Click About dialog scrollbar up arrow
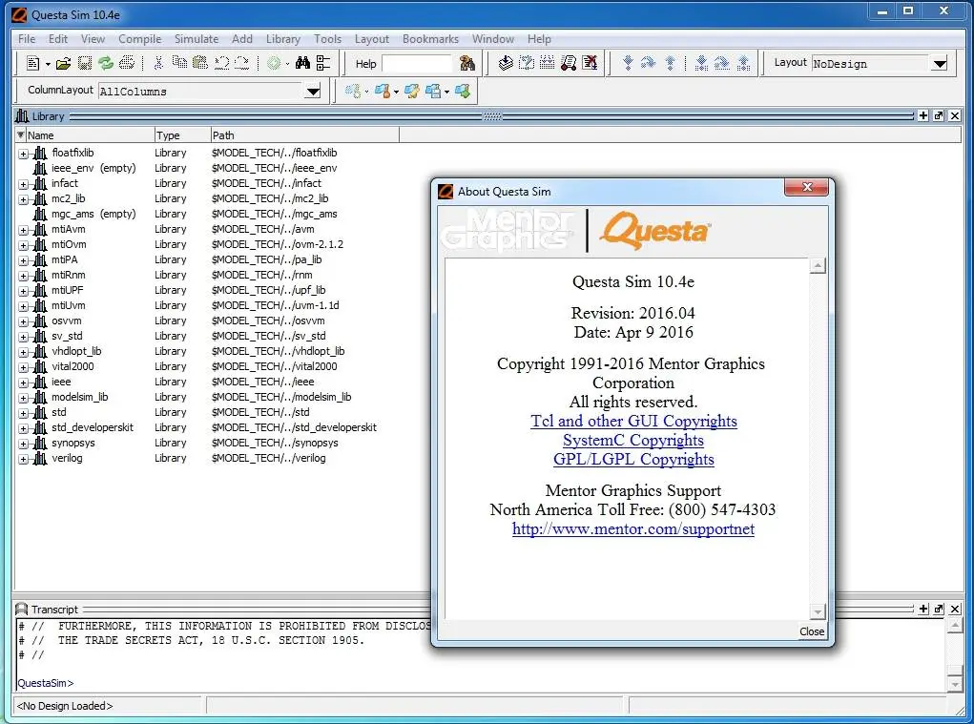The image size is (974, 724). (x=819, y=266)
